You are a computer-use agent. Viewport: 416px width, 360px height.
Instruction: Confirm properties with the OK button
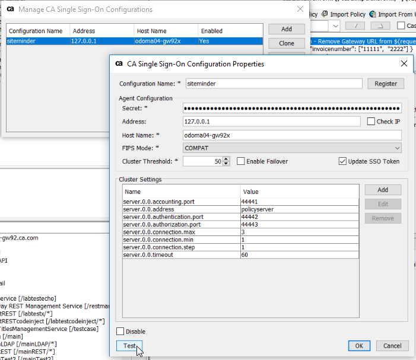359,346
